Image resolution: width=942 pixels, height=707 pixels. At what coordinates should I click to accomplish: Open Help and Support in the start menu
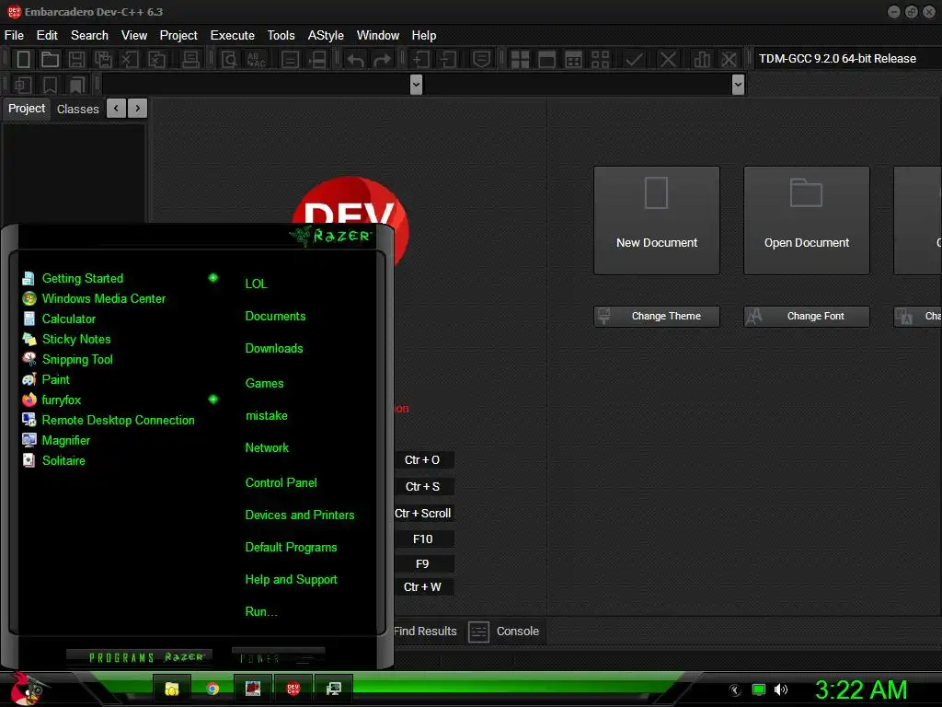(291, 580)
